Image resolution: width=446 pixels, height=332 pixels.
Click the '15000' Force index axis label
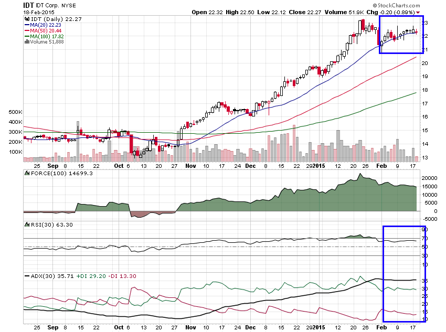tap(430, 187)
